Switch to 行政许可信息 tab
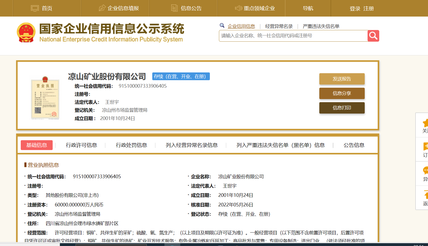The height and width of the screenshot is (246, 428). pyautogui.click(x=81, y=145)
